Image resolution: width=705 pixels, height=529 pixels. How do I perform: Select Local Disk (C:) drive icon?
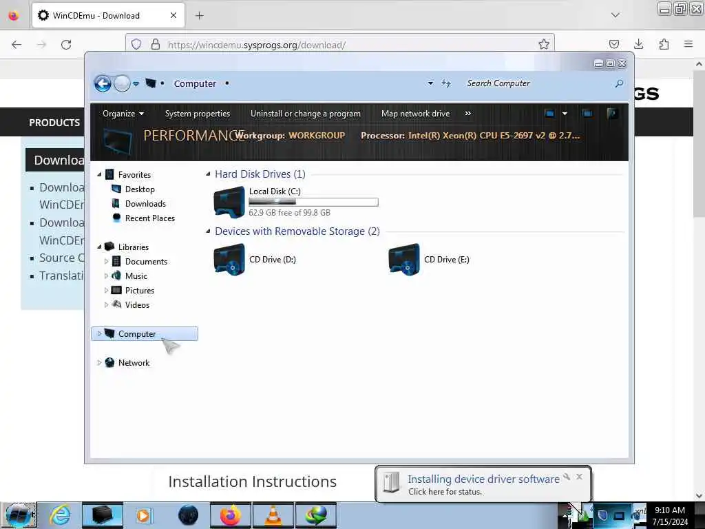(x=229, y=202)
